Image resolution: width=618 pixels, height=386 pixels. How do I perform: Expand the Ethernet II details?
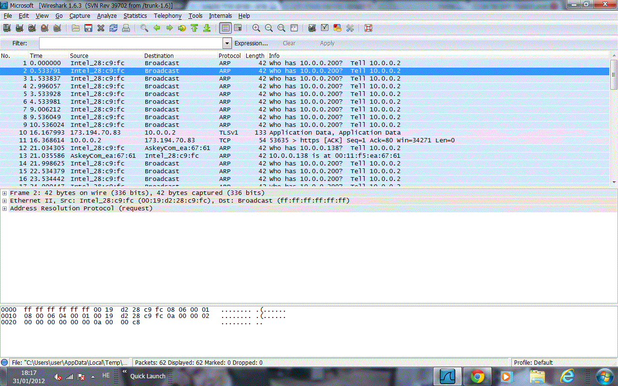click(4, 201)
